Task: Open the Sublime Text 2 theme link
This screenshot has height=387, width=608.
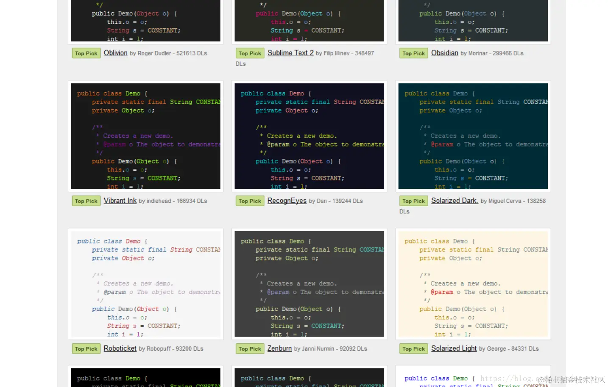Action: pyautogui.click(x=290, y=53)
